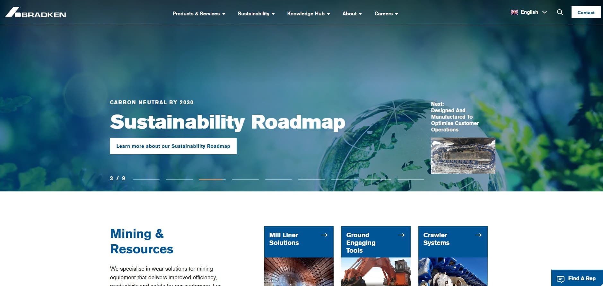
Task: Click the 3 / 9 slide counter
Action: (118, 178)
